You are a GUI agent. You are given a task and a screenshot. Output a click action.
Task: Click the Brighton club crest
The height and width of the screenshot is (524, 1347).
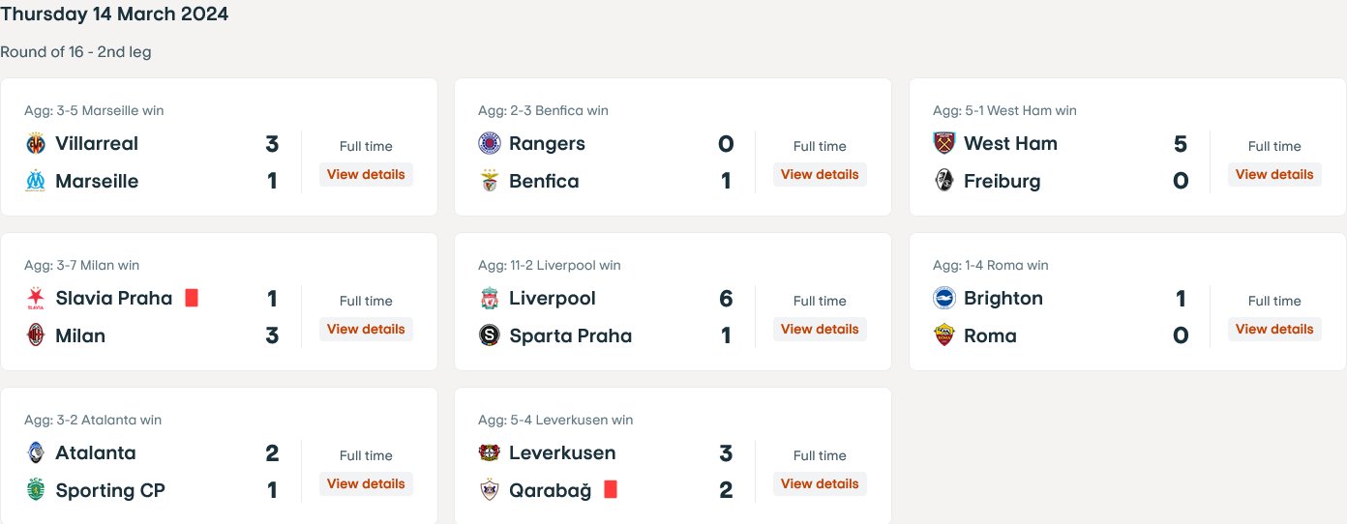pyautogui.click(x=944, y=299)
